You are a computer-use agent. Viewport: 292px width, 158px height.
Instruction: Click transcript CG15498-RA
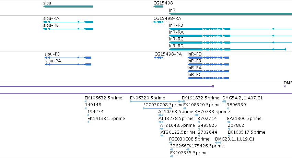(x=158, y=22)
